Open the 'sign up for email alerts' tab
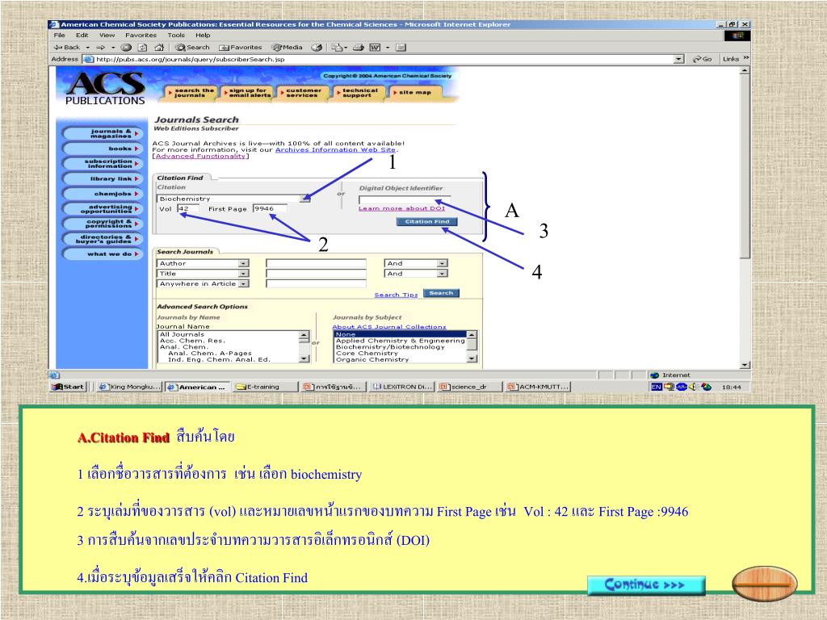The width and height of the screenshot is (827, 620). pos(247,93)
